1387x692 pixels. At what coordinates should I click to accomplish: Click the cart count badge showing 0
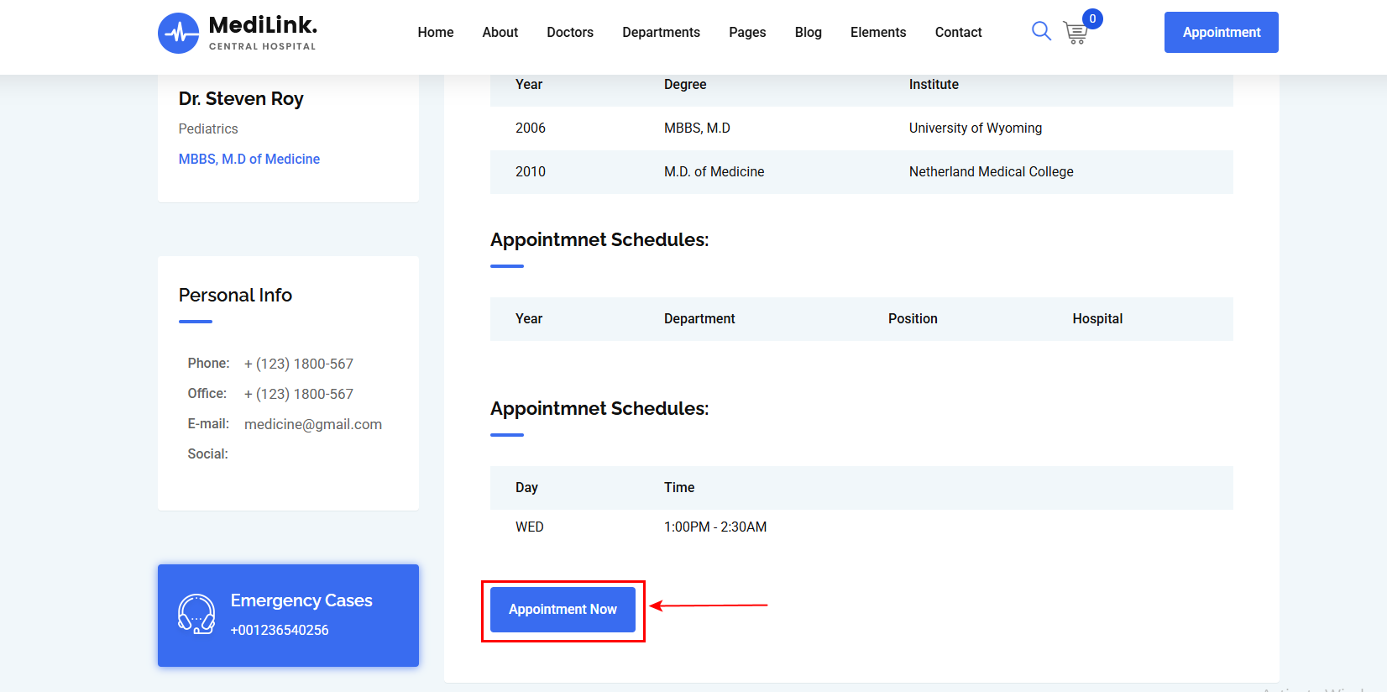(1092, 18)
